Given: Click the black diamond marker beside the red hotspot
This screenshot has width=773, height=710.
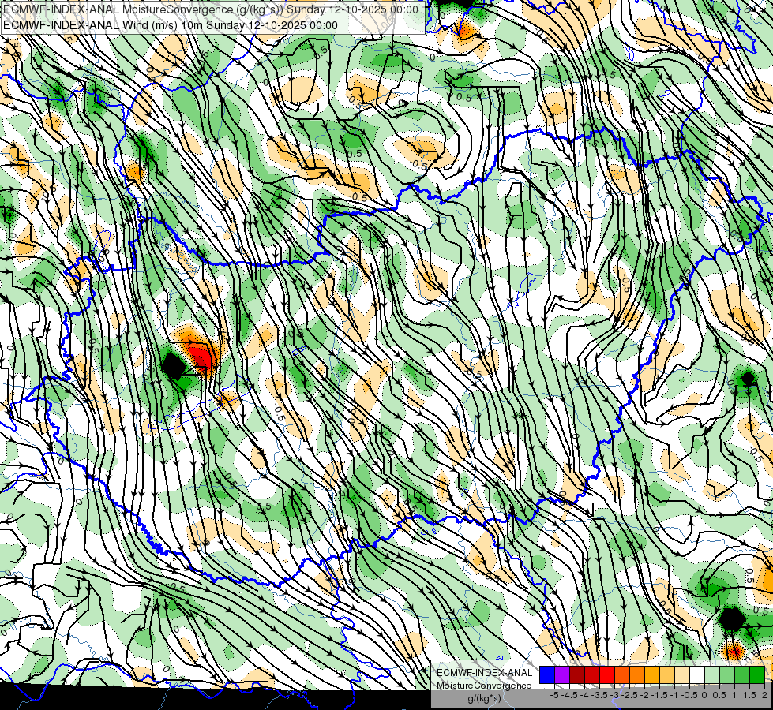Looking at the screenshot, I should click(x=174, y=365).
